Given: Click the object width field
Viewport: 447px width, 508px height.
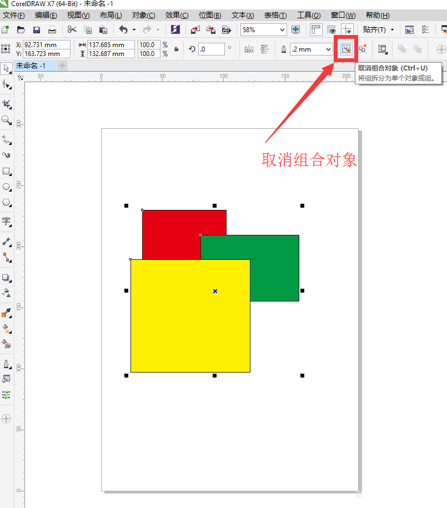Looking at the screenshot, I should 111,45.
